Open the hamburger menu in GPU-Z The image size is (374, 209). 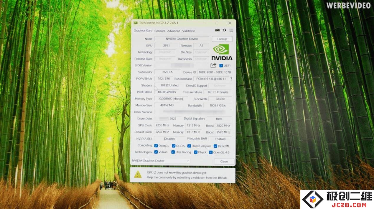(x=231, y=30)
